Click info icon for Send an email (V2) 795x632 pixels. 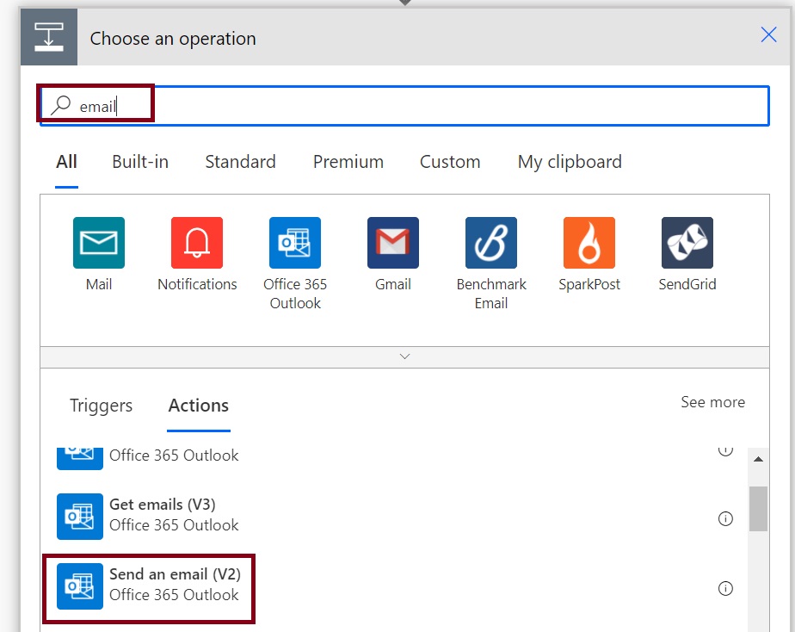coord(725,589)
